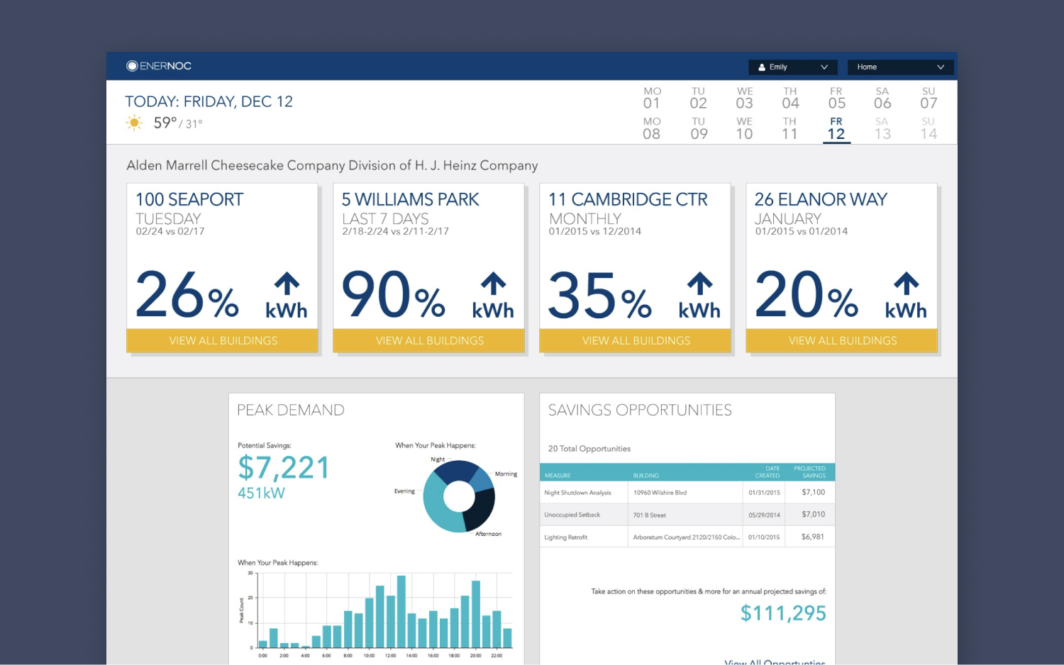Expand the truncated Arboretum Courtyard building name
This screenshot has height=665, width=1064.
point(685,537)
